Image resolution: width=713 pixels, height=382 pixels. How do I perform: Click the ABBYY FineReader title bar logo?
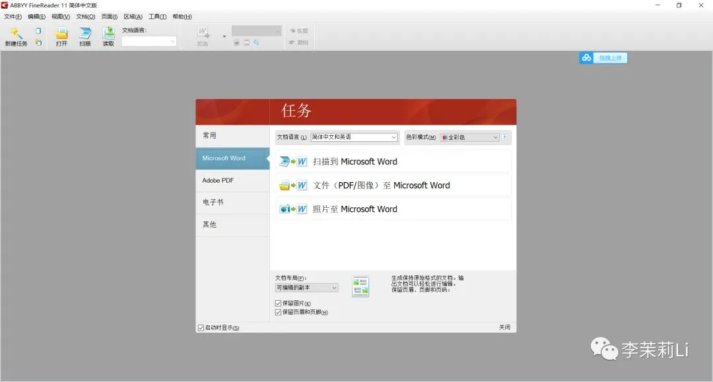[5, 5]
